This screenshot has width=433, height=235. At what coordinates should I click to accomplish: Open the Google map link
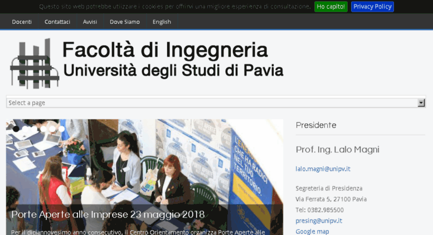tap(312, 231)
